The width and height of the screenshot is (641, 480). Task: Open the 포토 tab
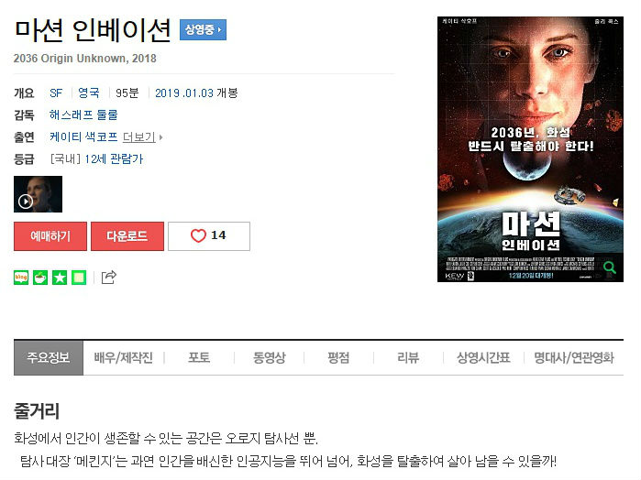click(199, 358)
